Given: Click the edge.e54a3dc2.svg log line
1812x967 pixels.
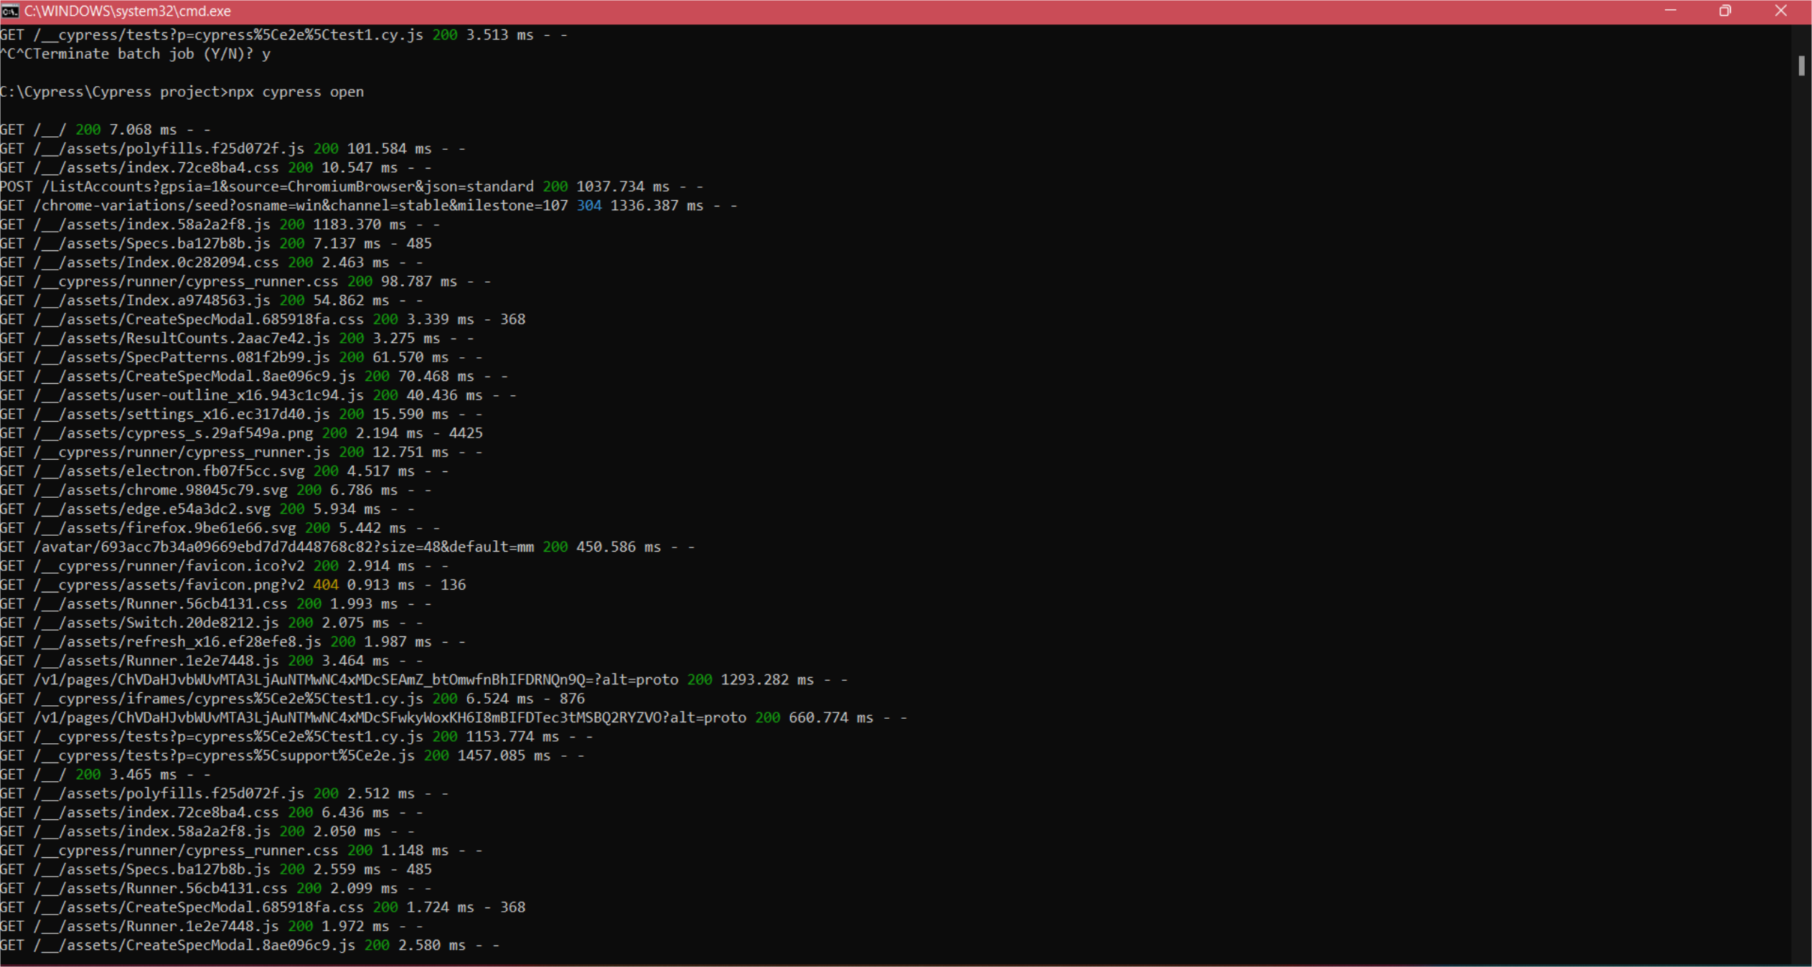Looking at the screenshot, I should (207, 509).
